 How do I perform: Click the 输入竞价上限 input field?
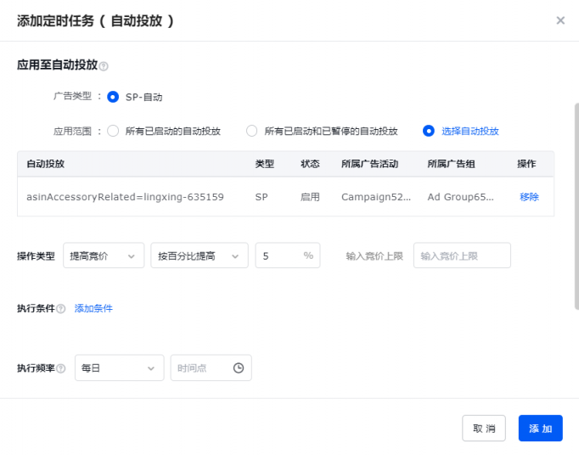[462, 256]
